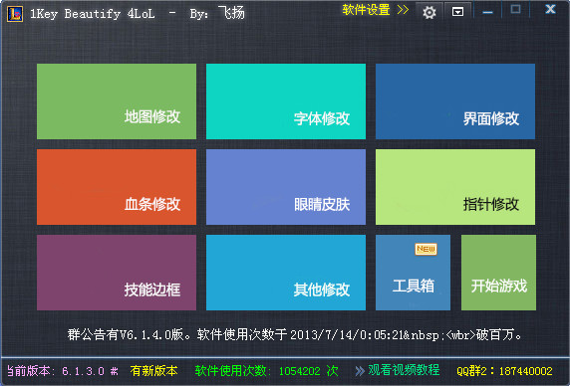Click the disabled maximize button

tap(515, 9)
